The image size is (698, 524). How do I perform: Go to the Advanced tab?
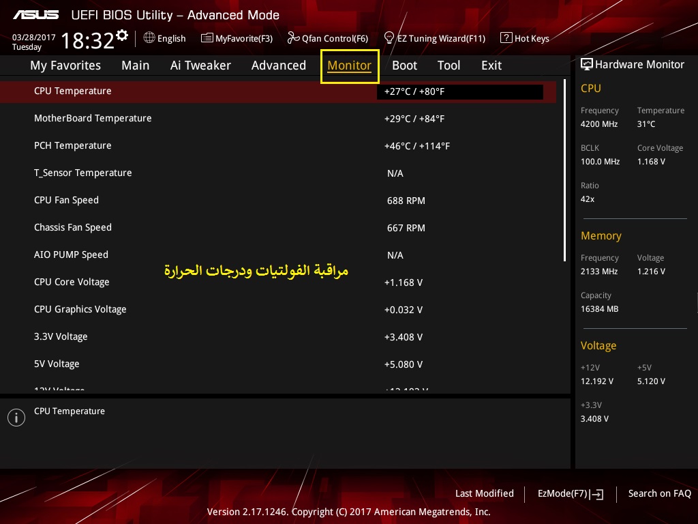pos(279,65)
